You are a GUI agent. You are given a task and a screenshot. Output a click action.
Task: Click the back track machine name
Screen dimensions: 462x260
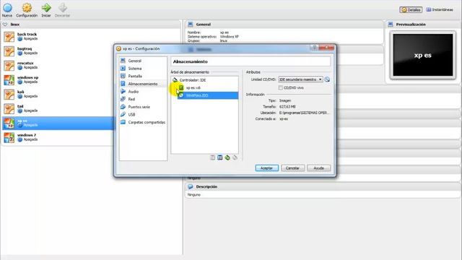[27, 34]
